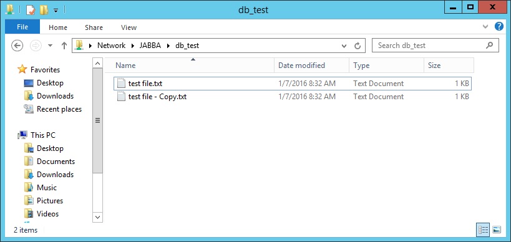Click navigation pane scroll down arrow
This screenshot has height=242, width=511.
tap(97, 217)
